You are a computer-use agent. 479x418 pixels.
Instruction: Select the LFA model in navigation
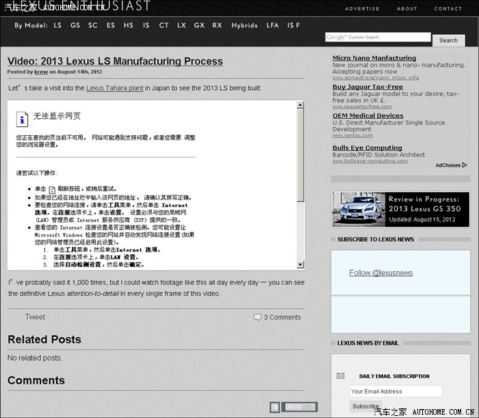coord(272,25)
